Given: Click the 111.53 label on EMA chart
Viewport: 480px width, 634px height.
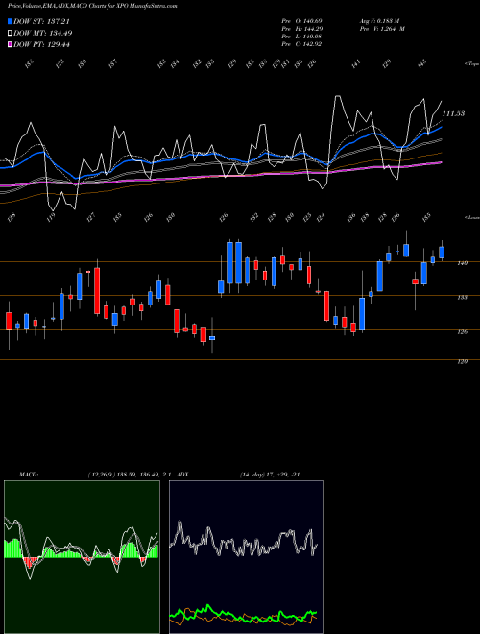Looking at the screenshot, I should [453, 114].
